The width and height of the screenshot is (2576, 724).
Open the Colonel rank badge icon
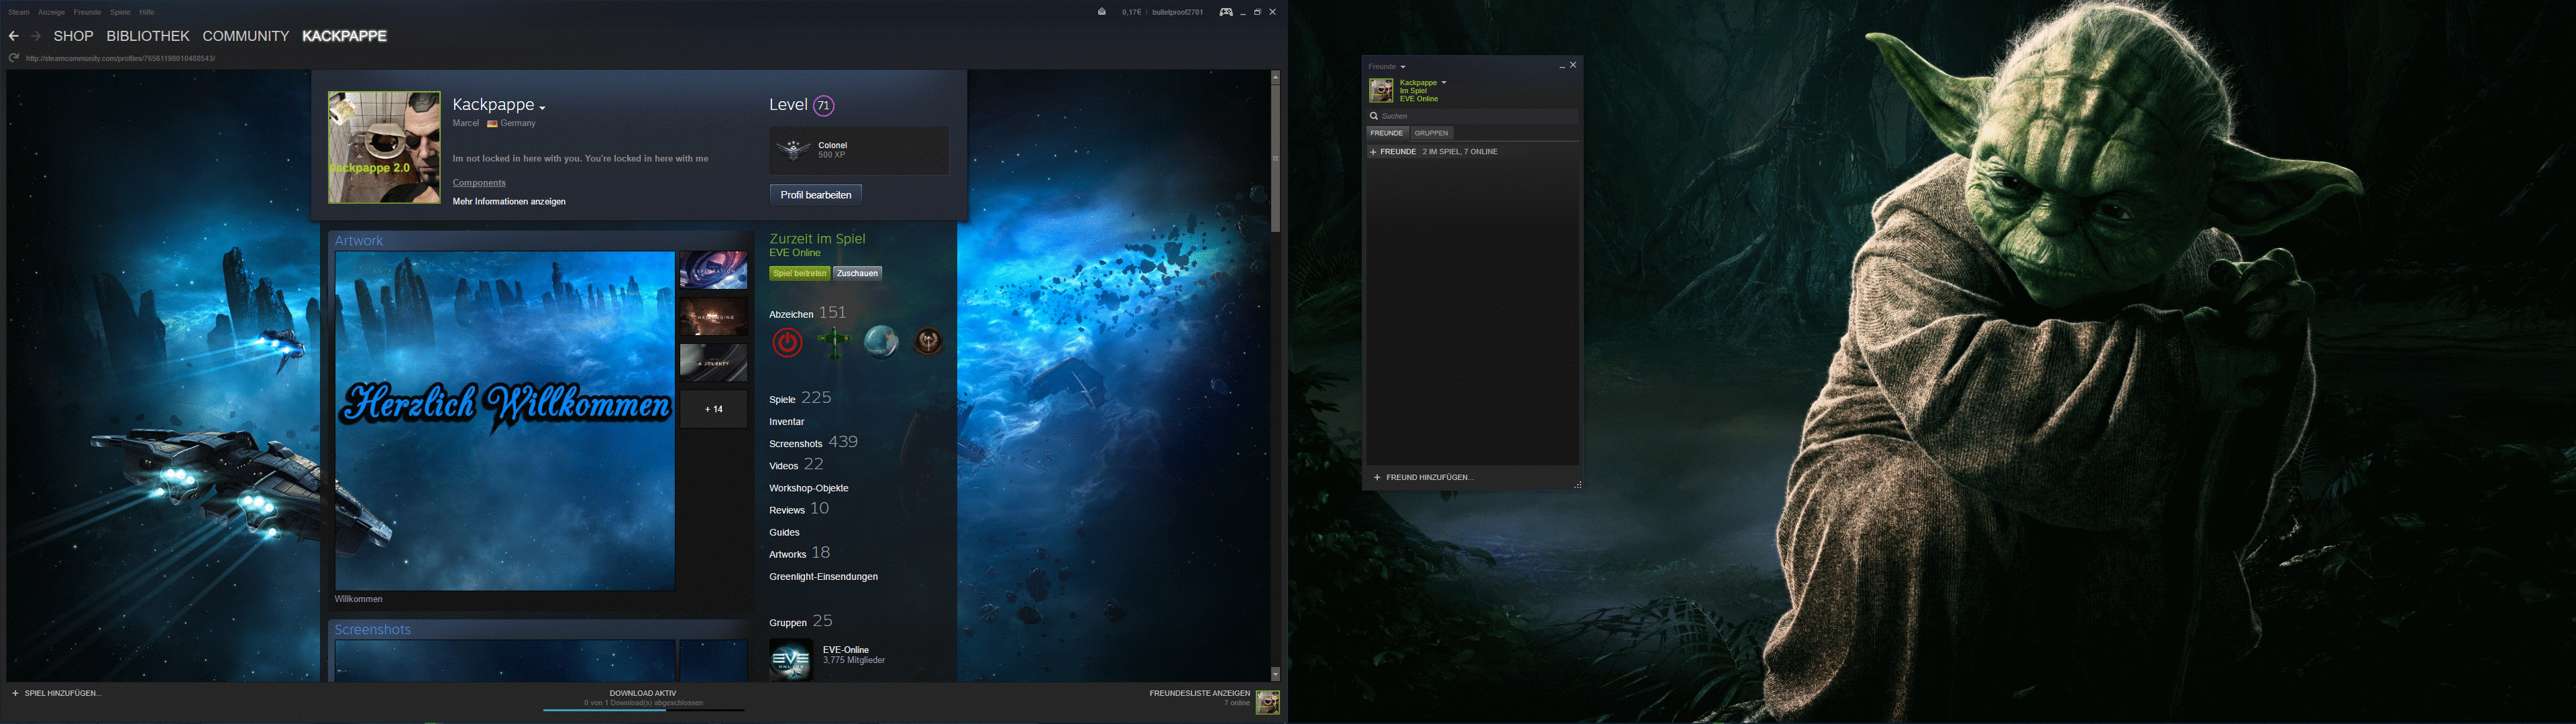794,150
